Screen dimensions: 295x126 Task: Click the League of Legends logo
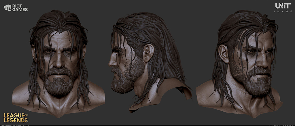[x=16, y=118]
